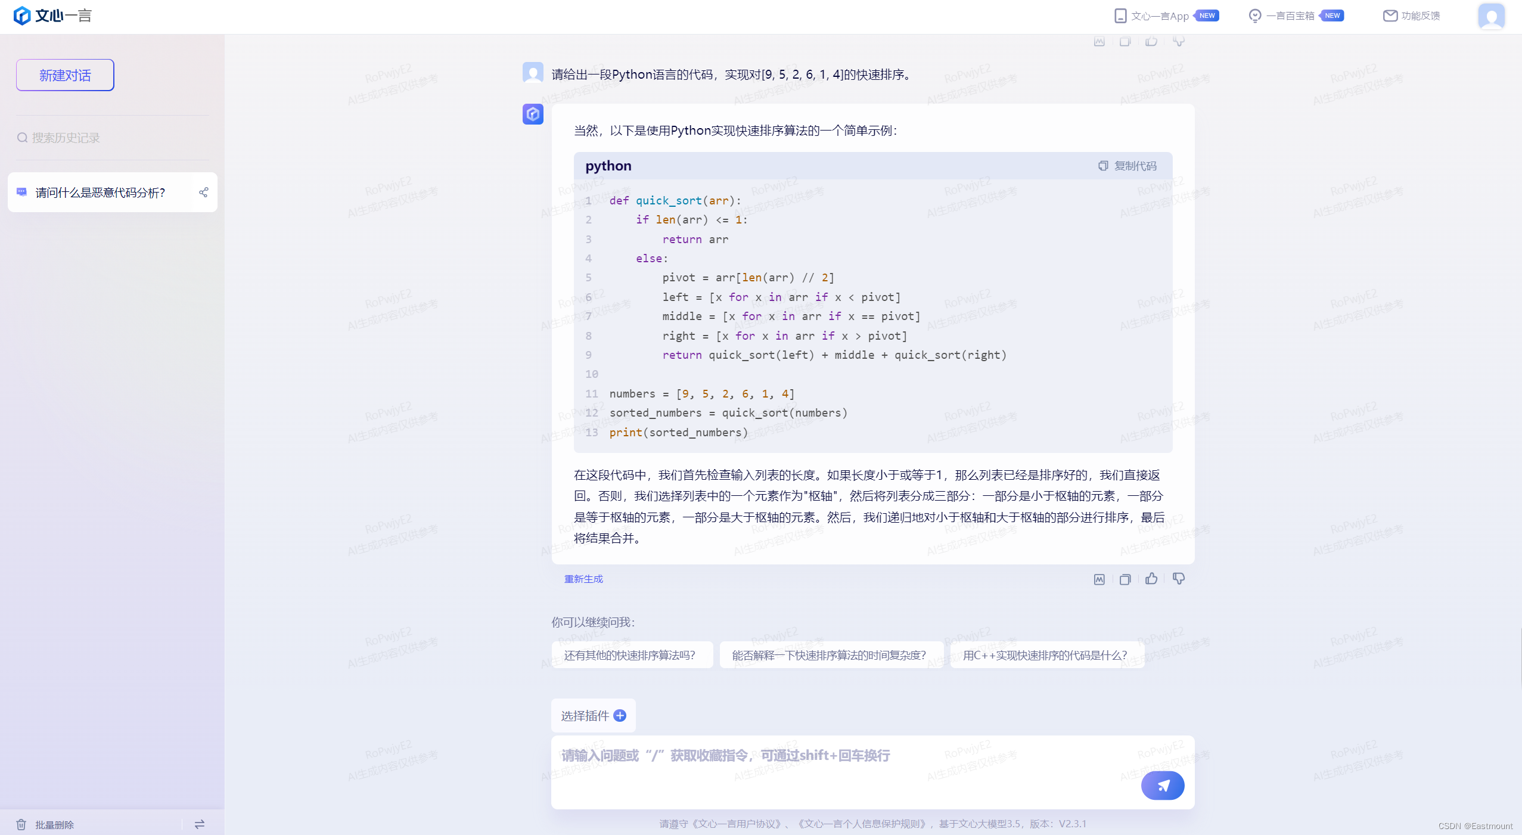Click the 搜索历史记录 search field
This screenshot has height=835, width=1522.
click(66, 138)
